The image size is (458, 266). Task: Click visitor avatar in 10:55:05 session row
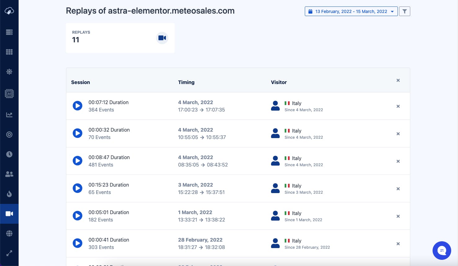275,133
